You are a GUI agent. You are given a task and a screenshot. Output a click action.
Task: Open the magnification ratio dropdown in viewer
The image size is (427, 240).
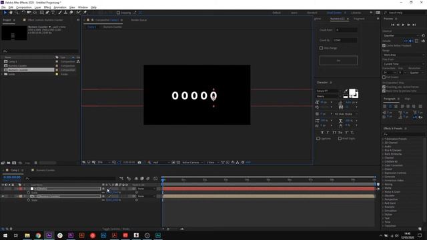point(104,163)
